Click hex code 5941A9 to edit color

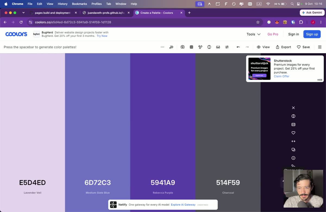[x=163, y=183]
